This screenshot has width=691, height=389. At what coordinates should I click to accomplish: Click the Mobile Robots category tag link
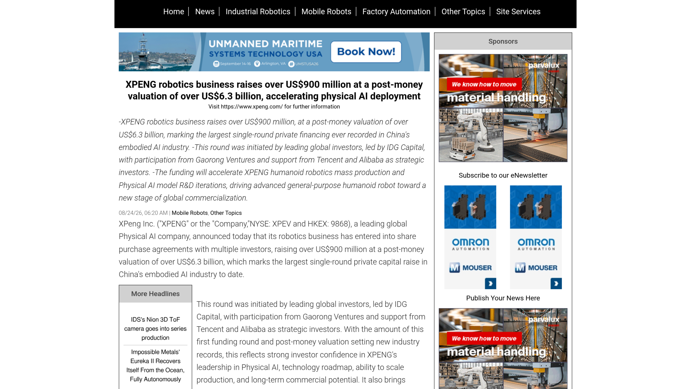pyautogui.click(x=190, y=213)
